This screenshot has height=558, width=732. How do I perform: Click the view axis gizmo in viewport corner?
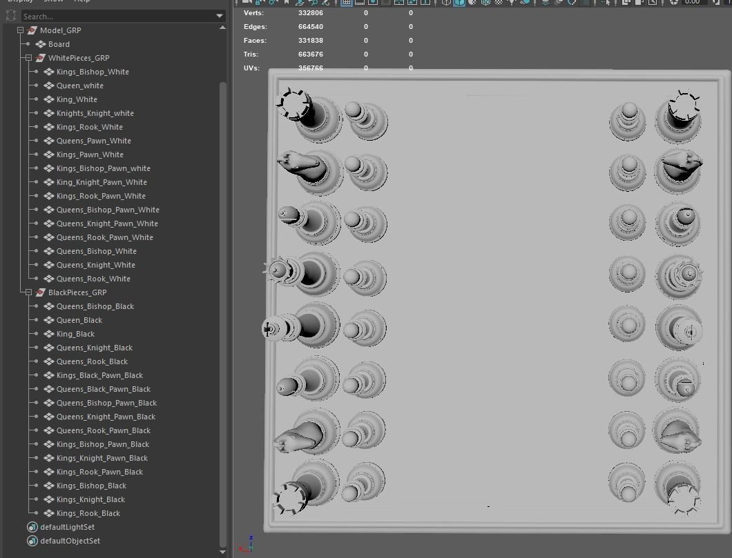point(247,544)
